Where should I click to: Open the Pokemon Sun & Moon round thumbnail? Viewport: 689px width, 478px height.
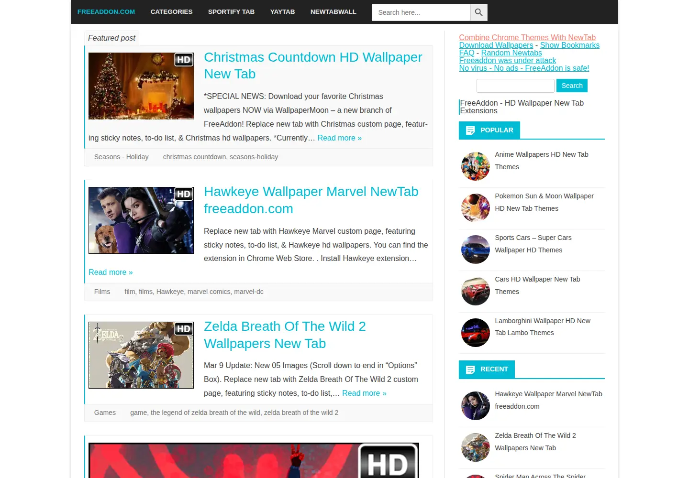[x=476, y=208]
